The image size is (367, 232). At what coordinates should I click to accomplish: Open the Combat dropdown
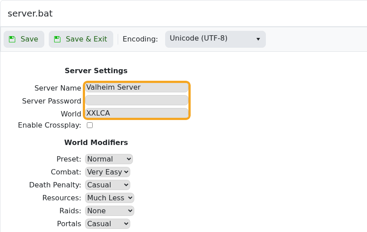pos(107,172)
